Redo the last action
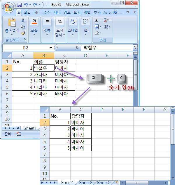Viewport: 175px width, 185px height. (35, 5)
